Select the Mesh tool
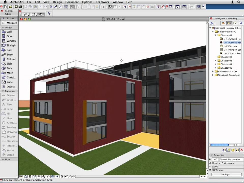 click(x=9, y=73)
